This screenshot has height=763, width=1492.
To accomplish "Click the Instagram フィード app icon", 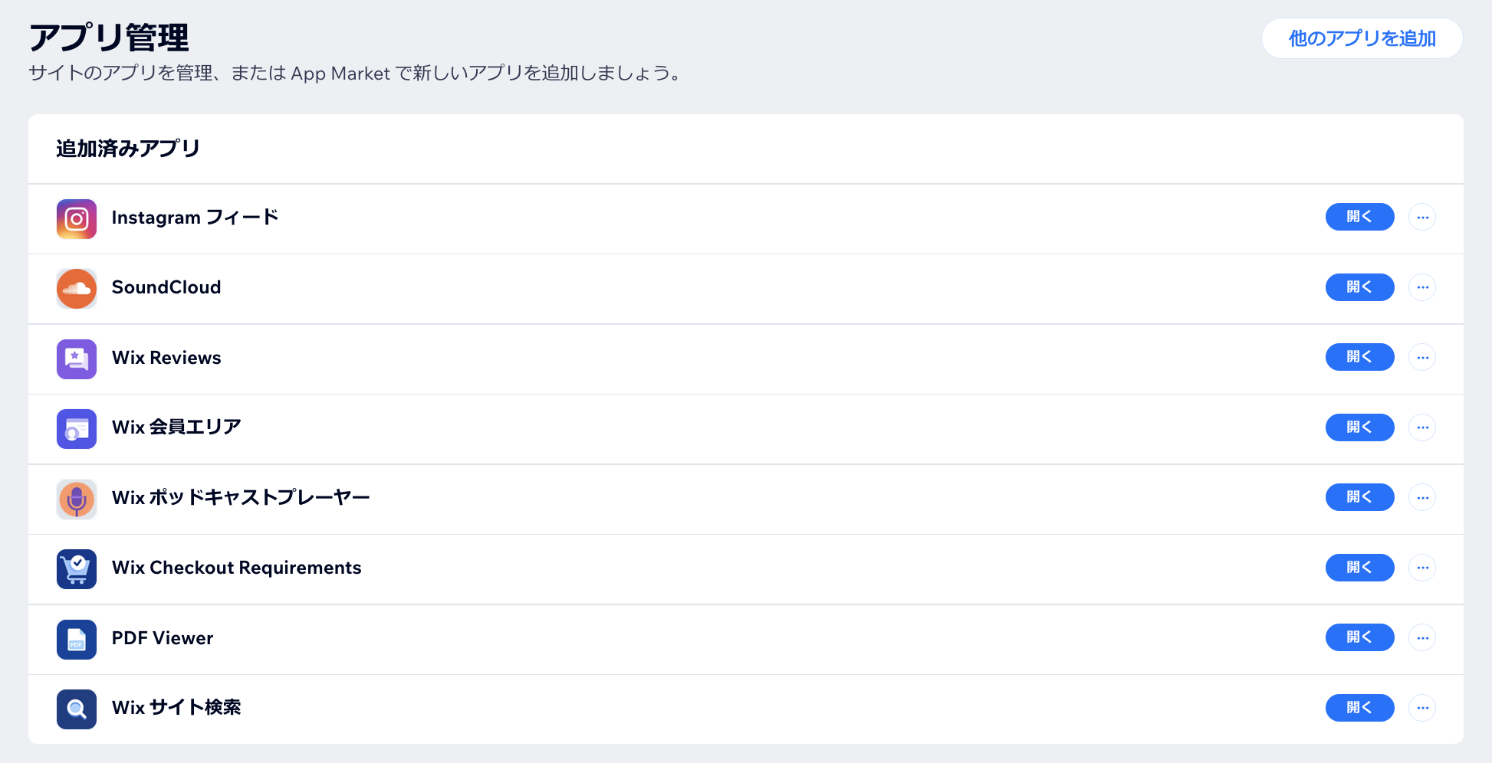I will click(76, 218).
